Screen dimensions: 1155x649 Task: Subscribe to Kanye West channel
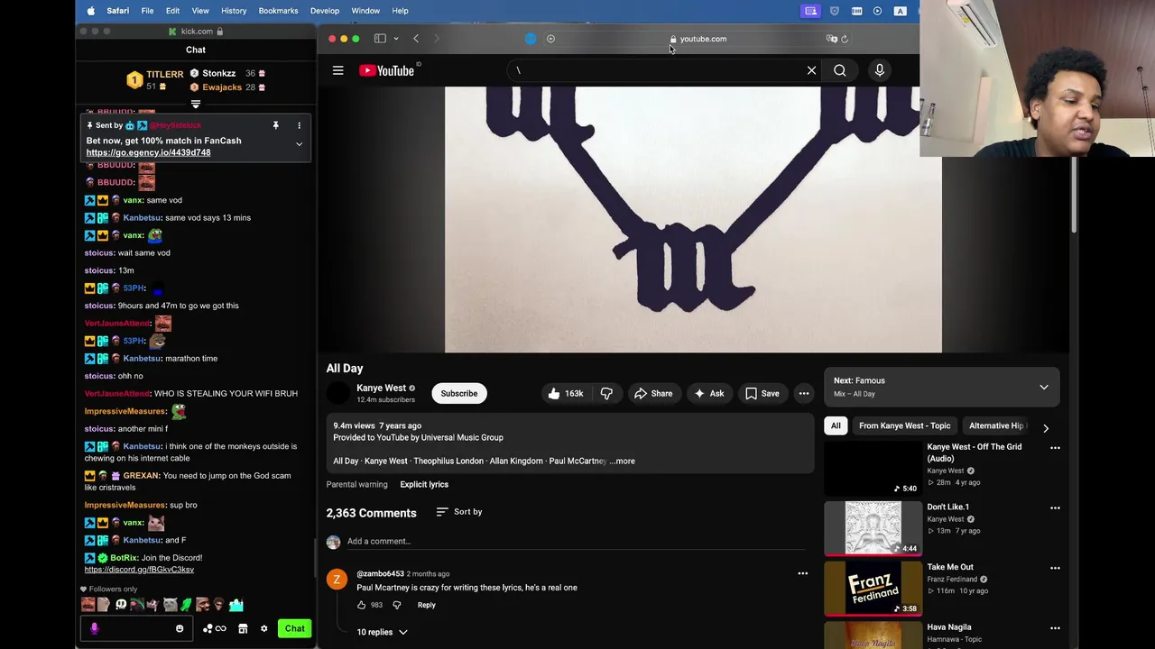(459, 393)
